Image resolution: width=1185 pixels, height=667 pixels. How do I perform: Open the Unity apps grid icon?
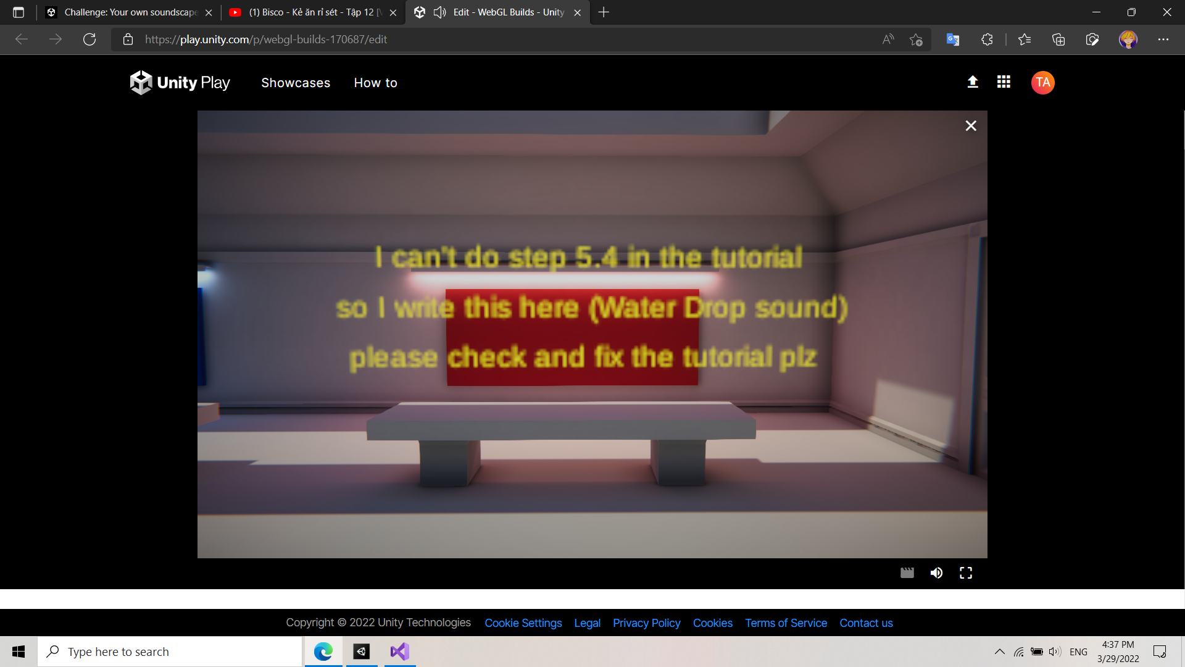[x=1003, y=82]
